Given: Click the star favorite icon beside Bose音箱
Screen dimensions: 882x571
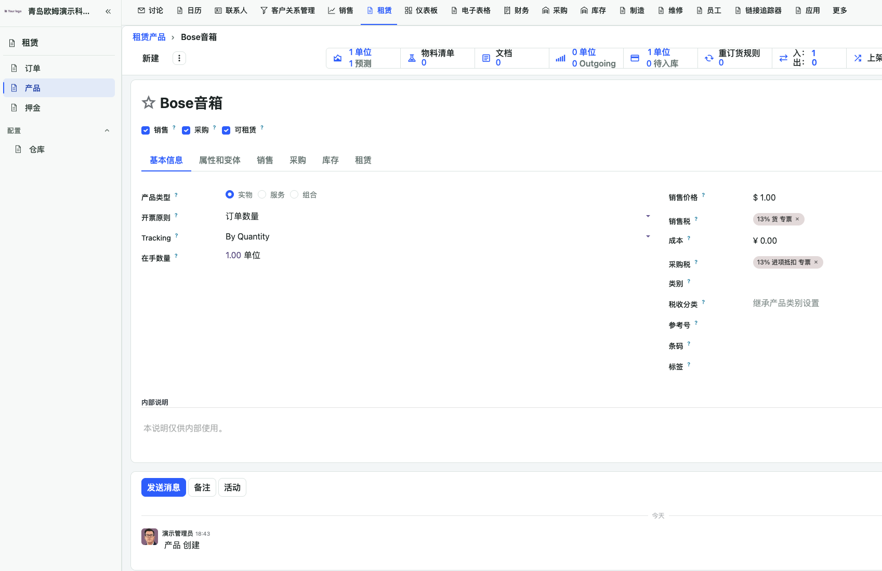Looking at the screenshot, I should coord(149,103).
